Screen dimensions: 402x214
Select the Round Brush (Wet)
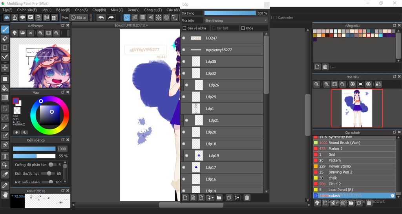coord(354,143)
